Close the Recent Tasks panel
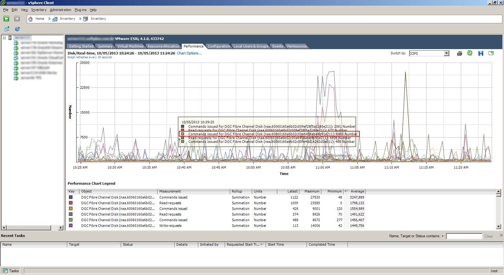Viewport: 504px width, 275px height. [501, 235]
